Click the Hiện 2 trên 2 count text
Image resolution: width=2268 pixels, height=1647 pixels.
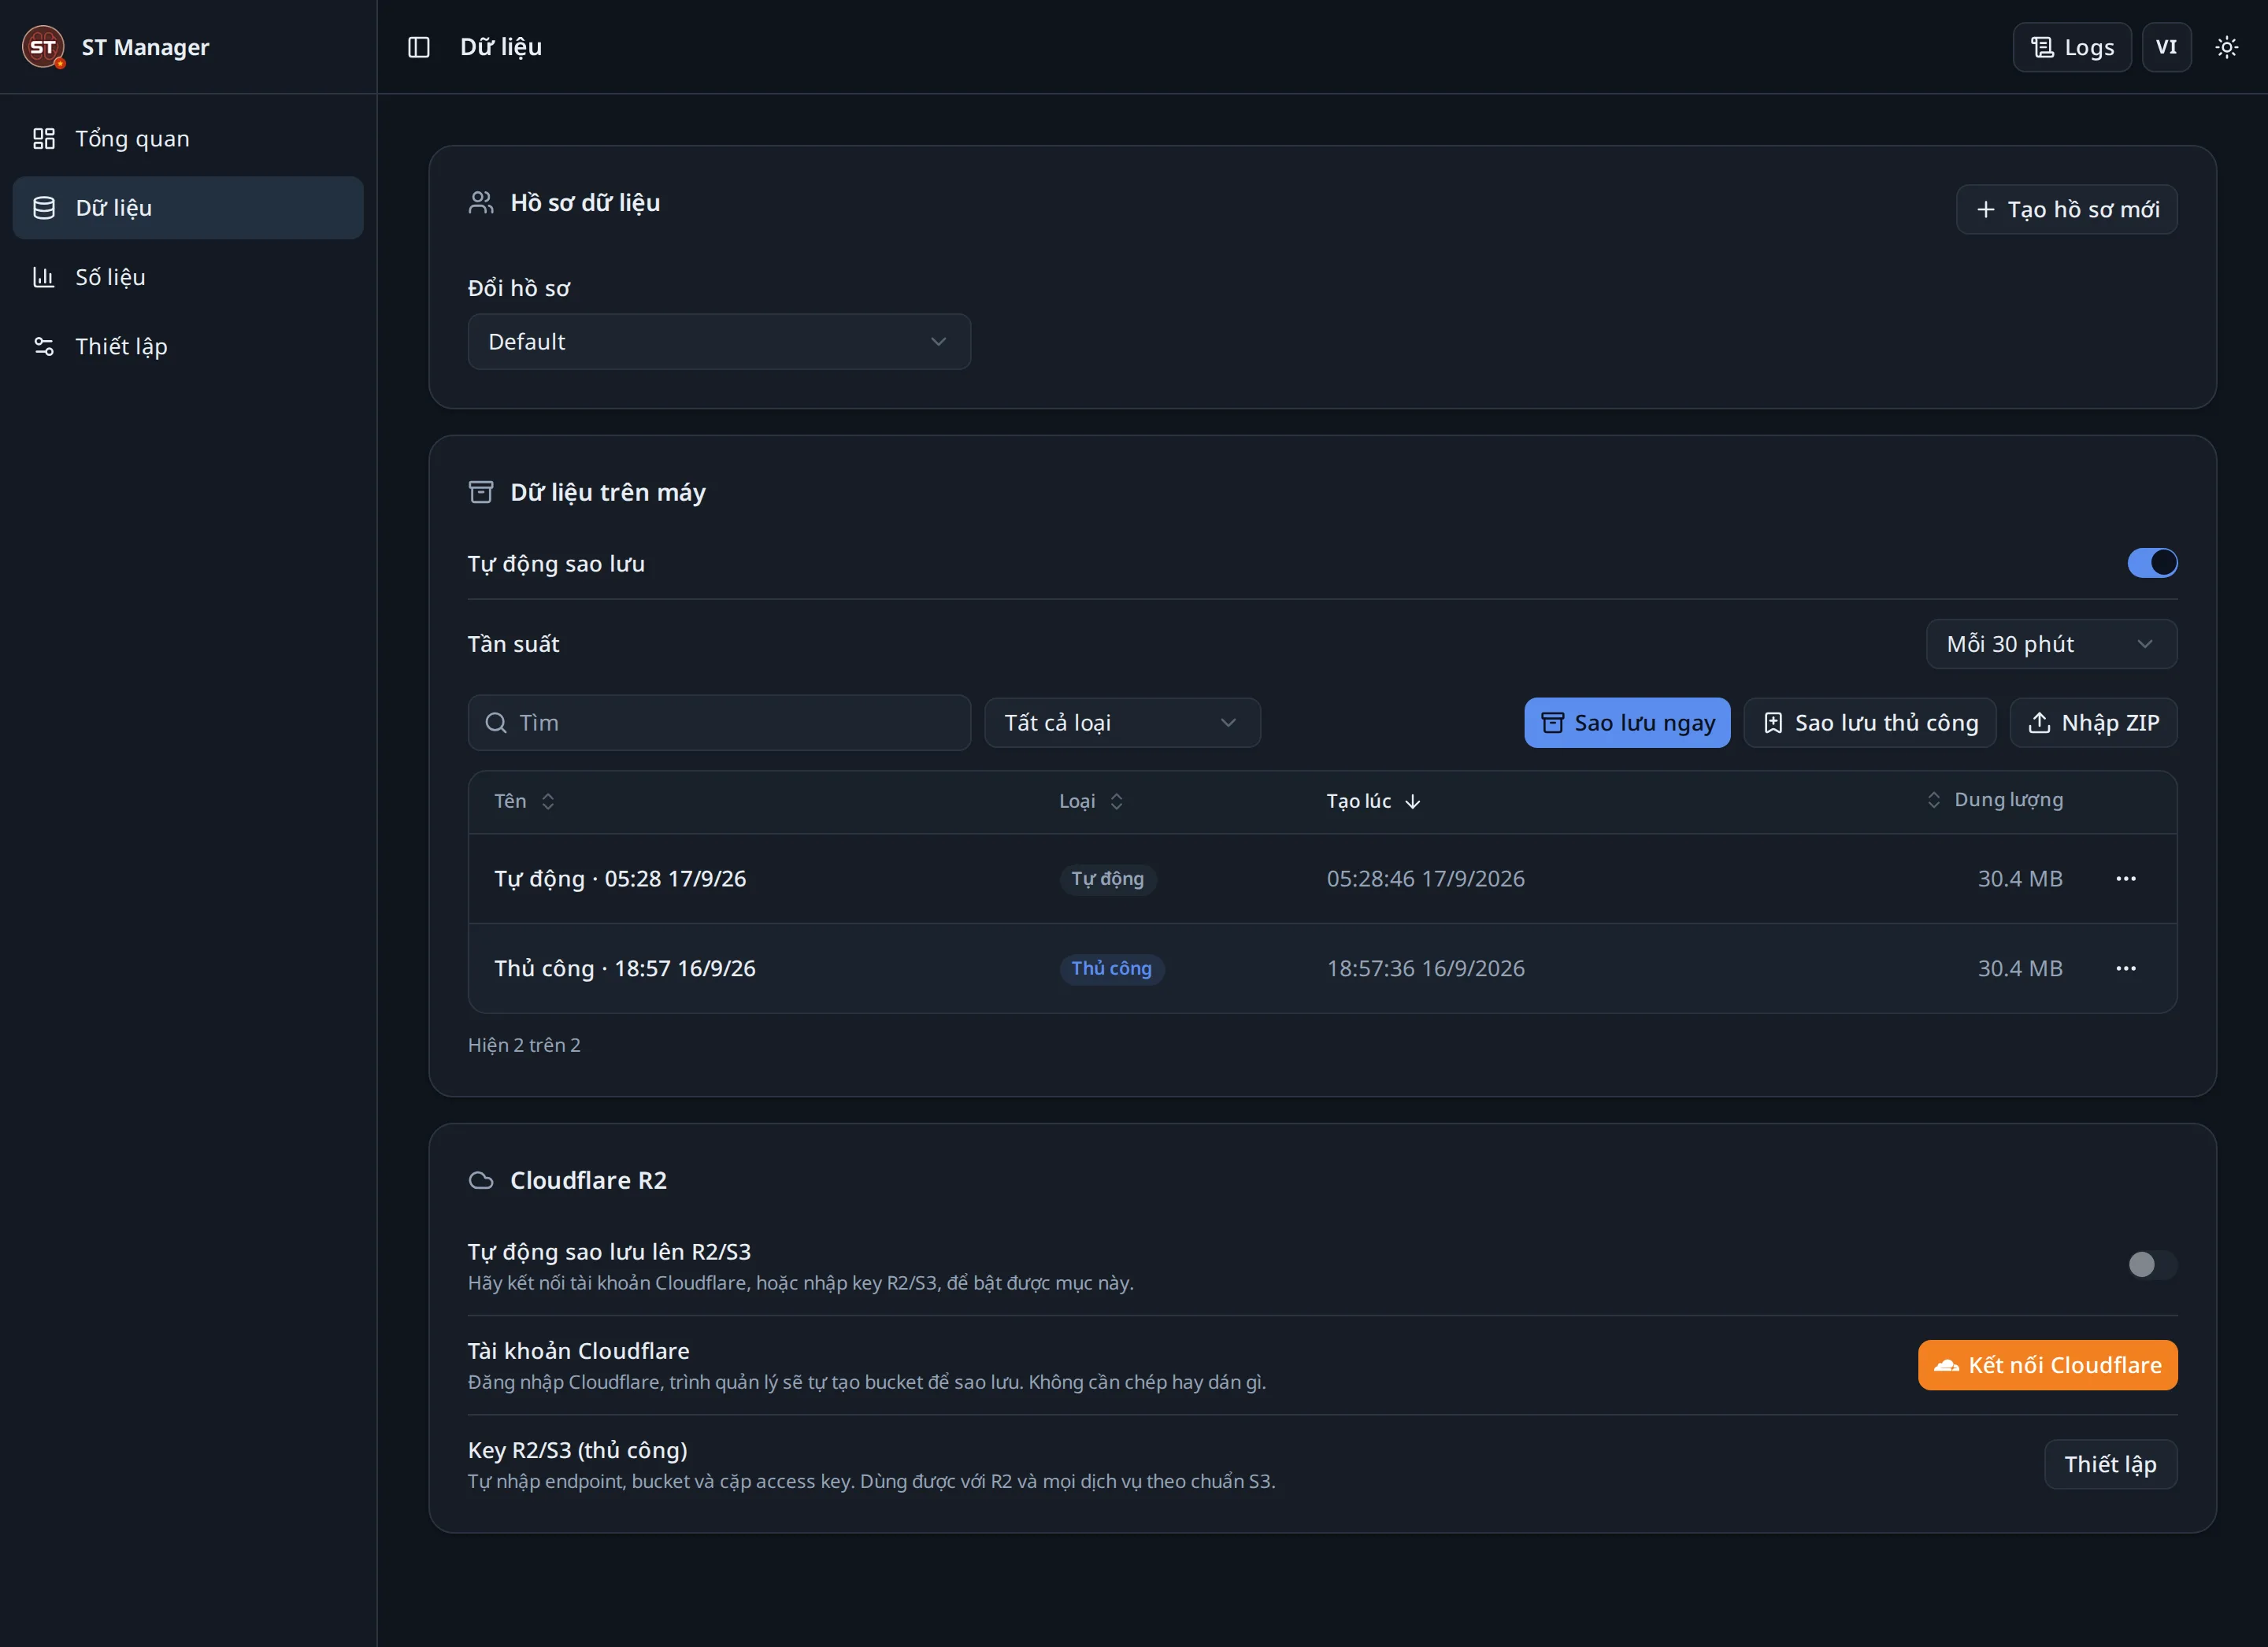(x=524, y=1045)
